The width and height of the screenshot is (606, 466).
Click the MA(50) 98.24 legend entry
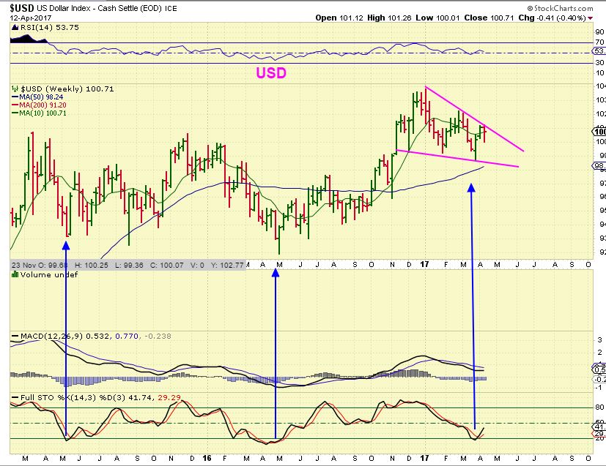pyautogui.click(x=41, y=97)
